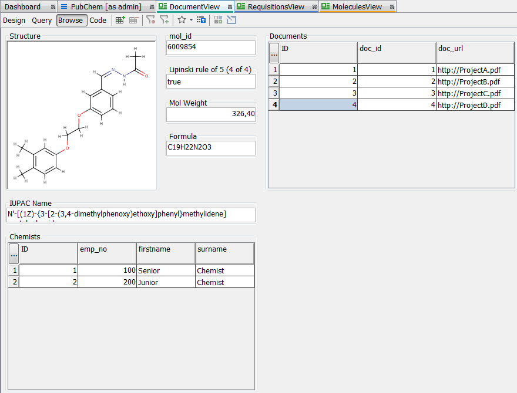Open dropdown arrow next to star icon
517x393 pixels.
[x=191, y=20]
